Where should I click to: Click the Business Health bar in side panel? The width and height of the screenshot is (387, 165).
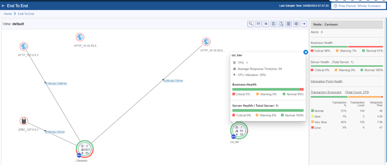[x=347, y=46]
